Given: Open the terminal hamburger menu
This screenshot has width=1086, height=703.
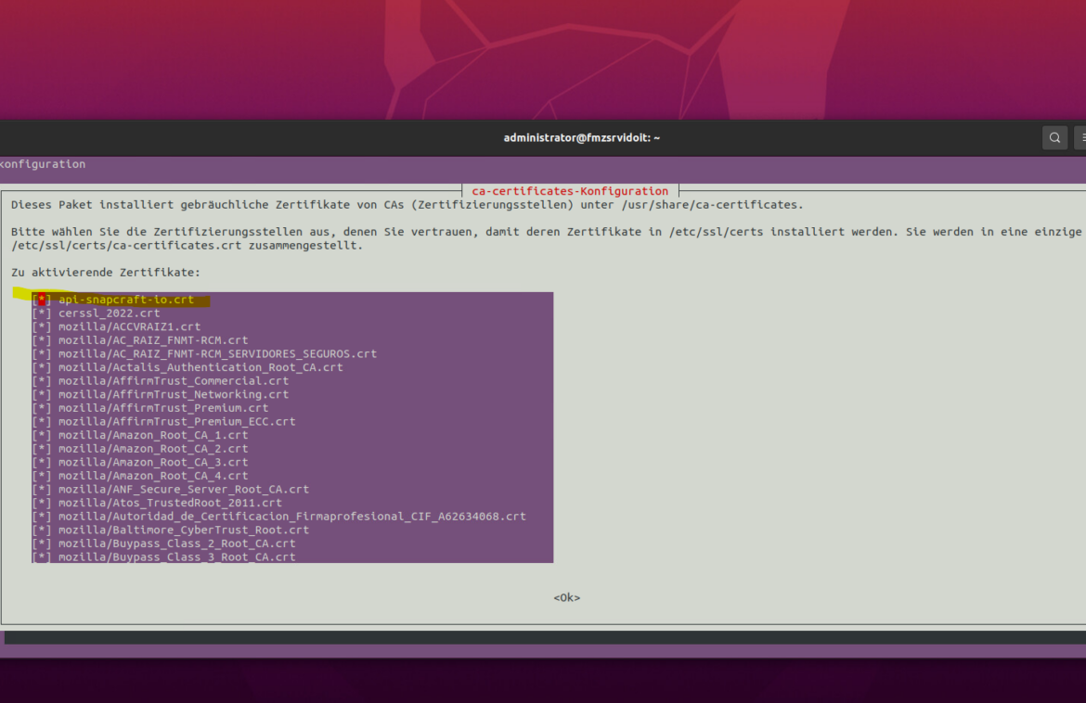Looking at the screenshot, I should pos(1080,138).
